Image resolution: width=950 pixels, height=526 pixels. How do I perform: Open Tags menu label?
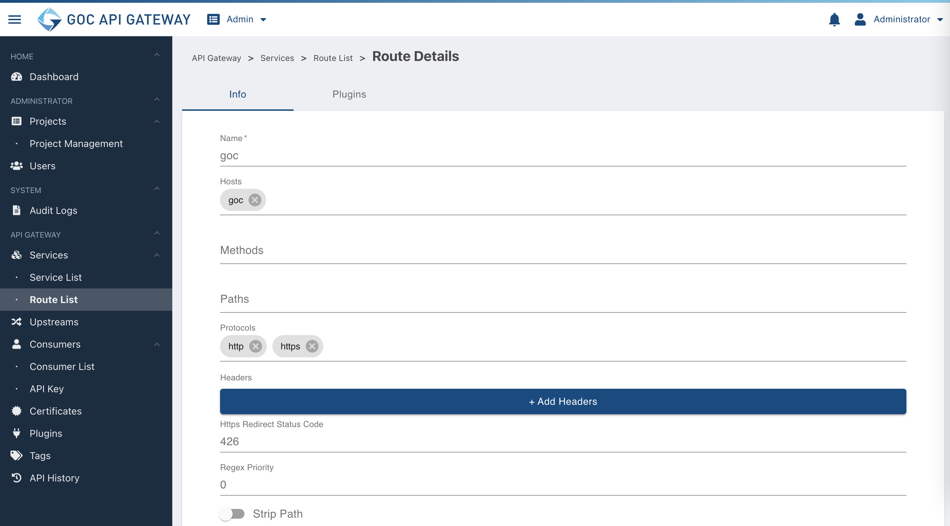[x=40, y=455]
